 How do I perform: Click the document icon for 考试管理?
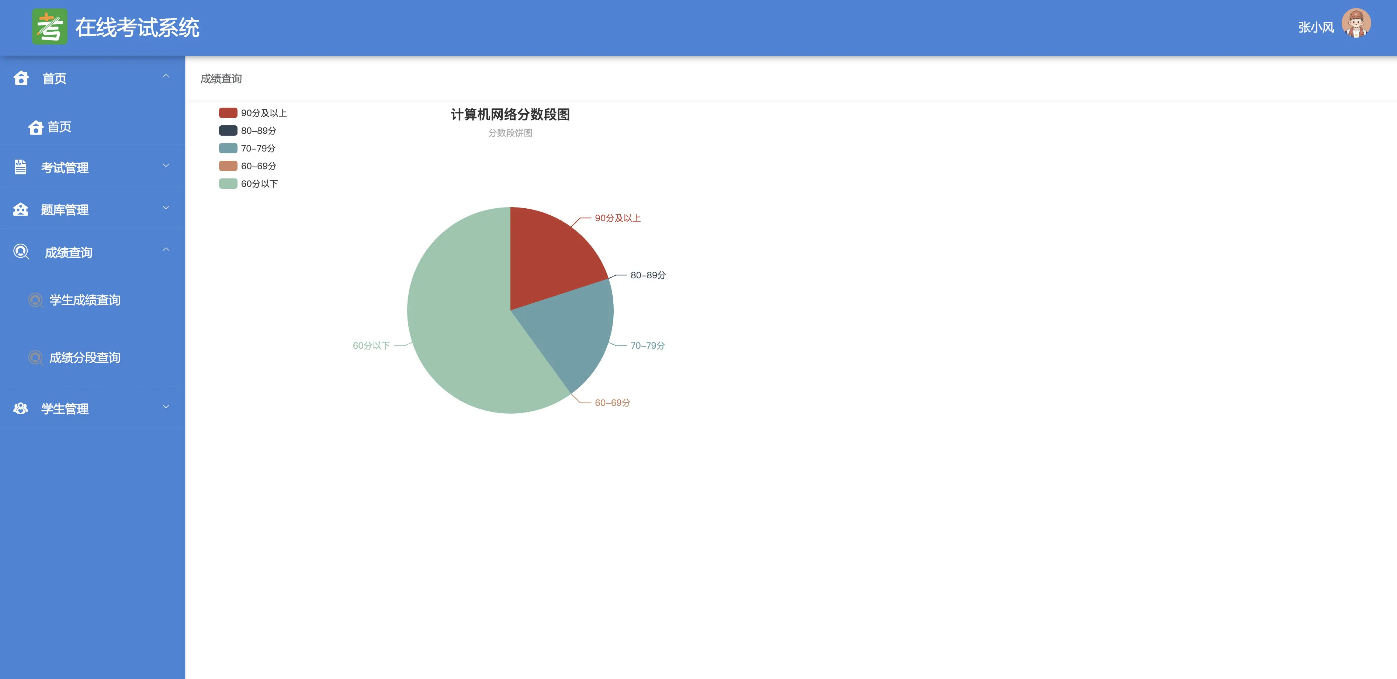pos(21,167)
